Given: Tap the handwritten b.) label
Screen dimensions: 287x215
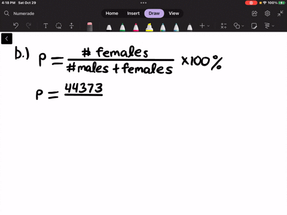Looking at the screenshot, I should point(22,53).
